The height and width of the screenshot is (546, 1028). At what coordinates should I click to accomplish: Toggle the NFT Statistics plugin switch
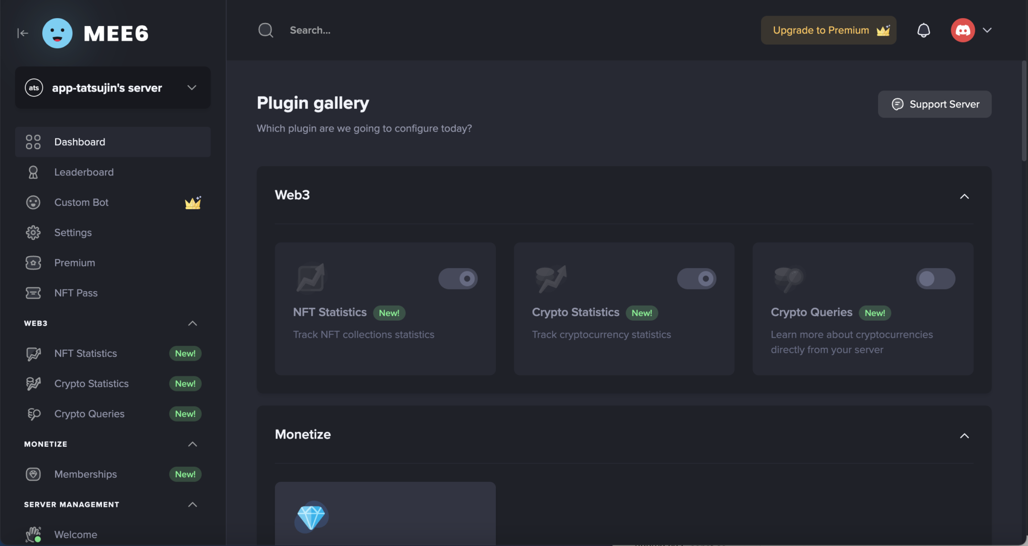[x=458, y=279]
